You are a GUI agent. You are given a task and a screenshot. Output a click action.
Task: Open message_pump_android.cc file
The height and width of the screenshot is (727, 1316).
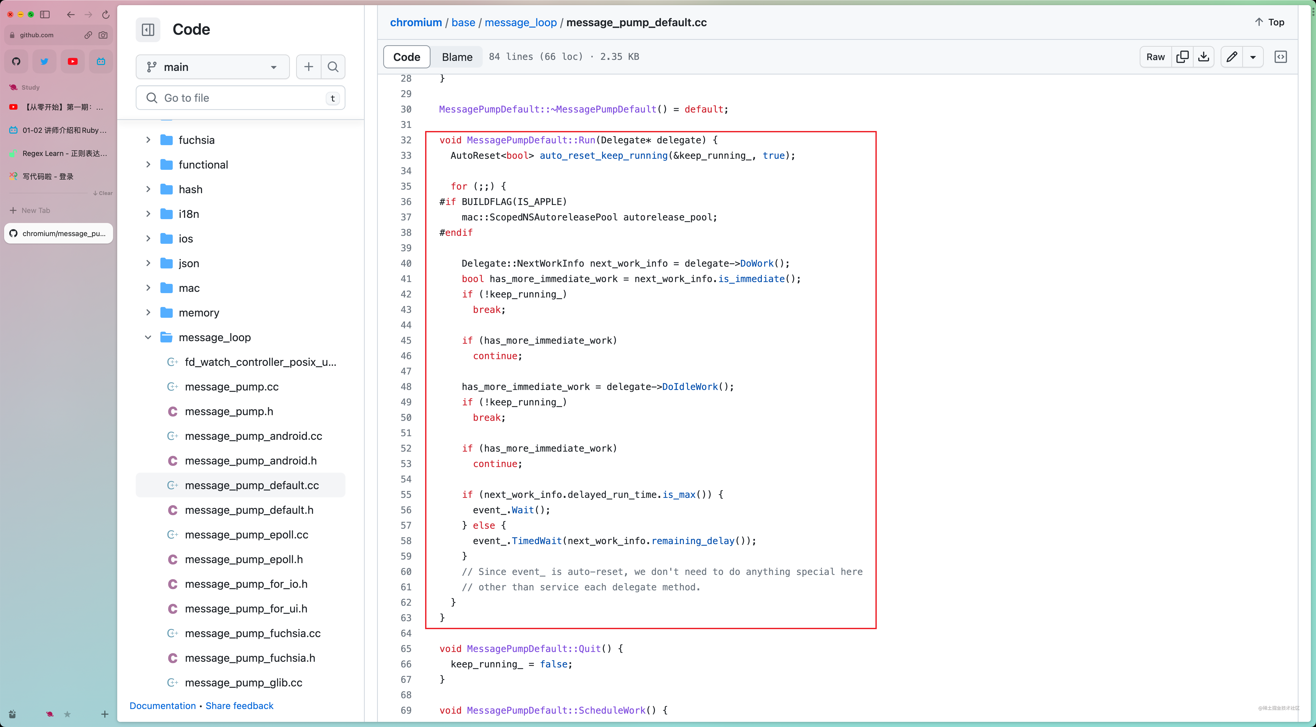pyautogui.click(x=241, y=436)
